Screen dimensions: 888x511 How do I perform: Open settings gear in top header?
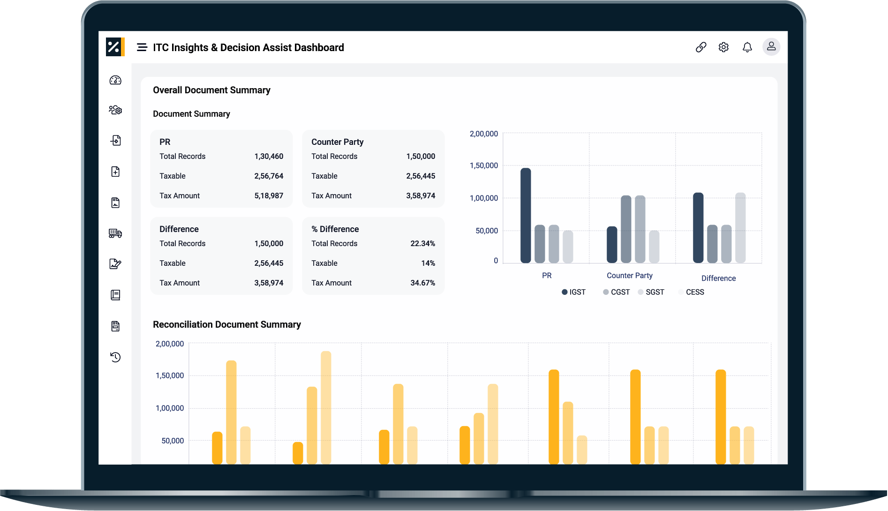[x=723, y=47]
